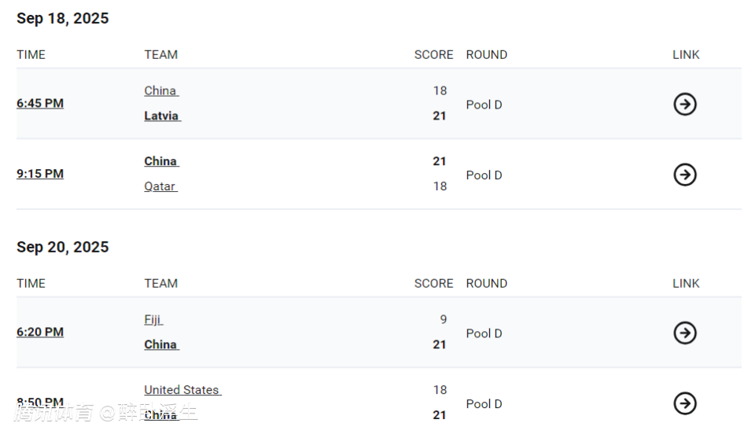Click the 6:20 PM match time
Viewport: 755px width, 434px height.
coord(40,332)
